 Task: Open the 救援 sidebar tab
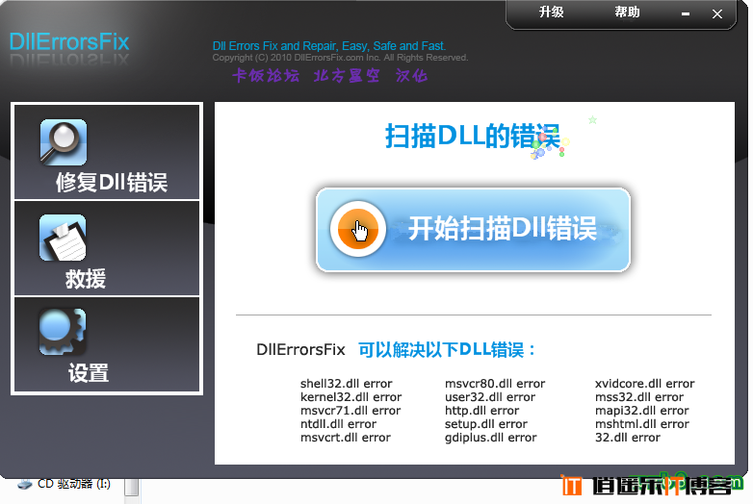pos(107,248)
